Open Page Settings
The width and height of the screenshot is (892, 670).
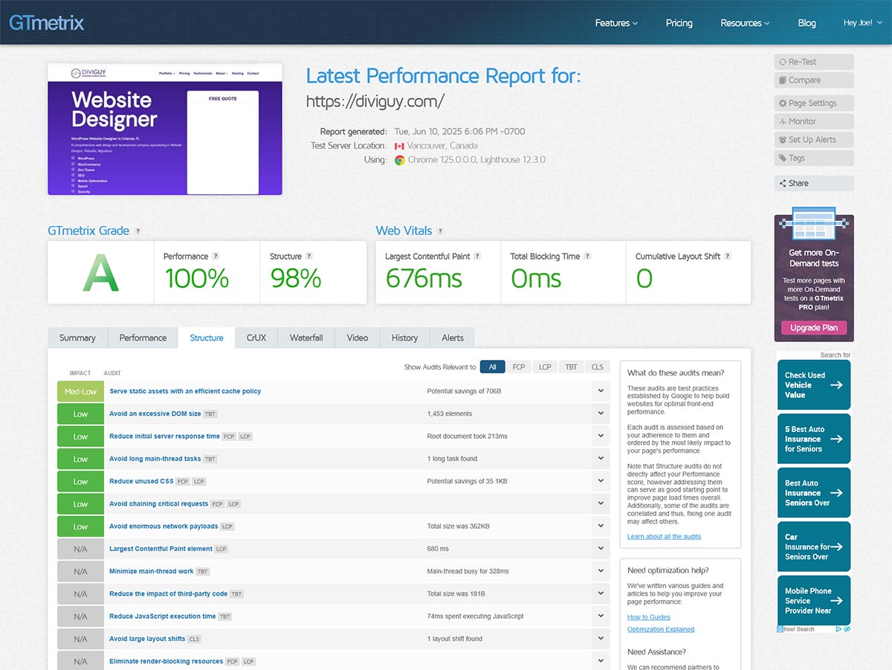coord(814,103)
